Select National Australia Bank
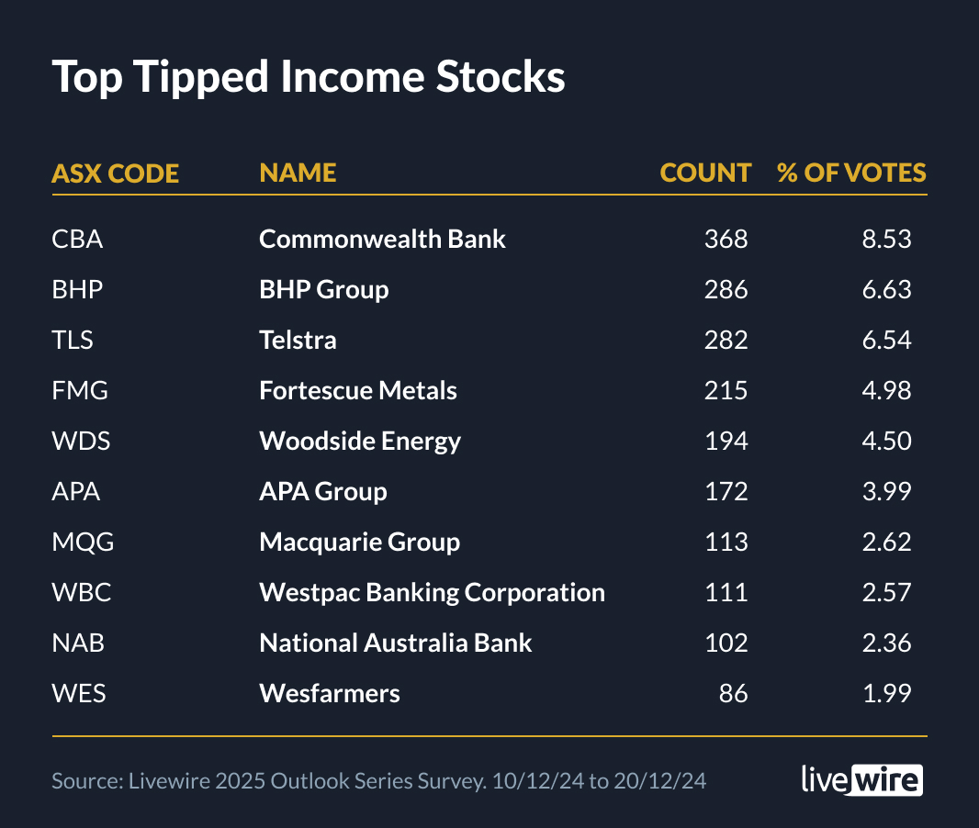 click(x=395, y=643)
